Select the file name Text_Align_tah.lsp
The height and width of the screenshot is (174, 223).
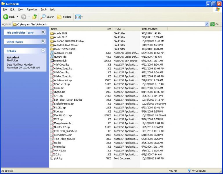click(64, 139)
